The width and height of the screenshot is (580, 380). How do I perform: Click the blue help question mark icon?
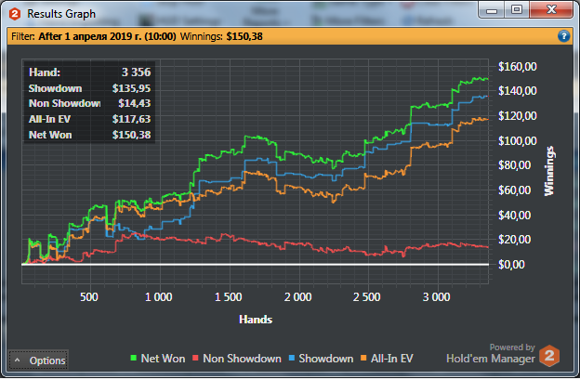[x=563, y=36]
